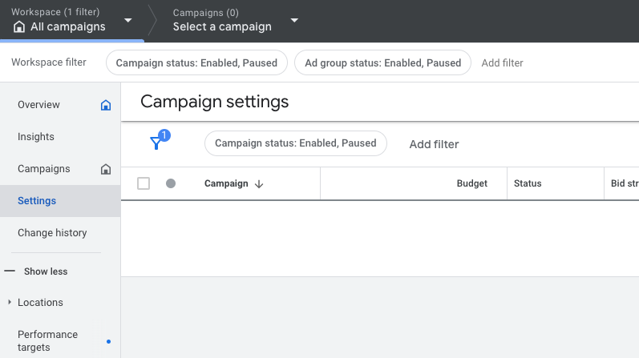Open Locations in the sidebar
Viewport: 639px width, 358px height.
(x=40, y=303)
